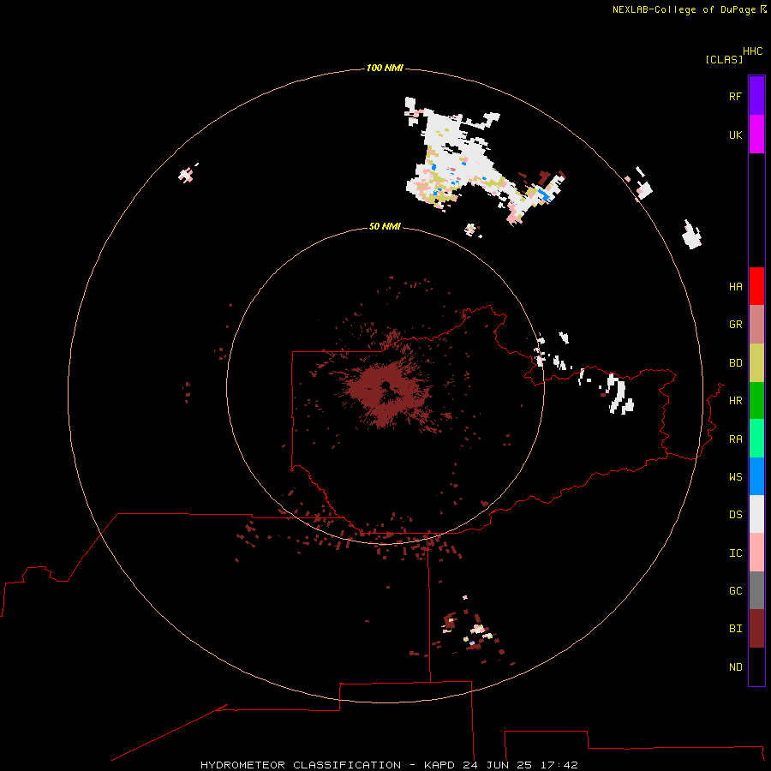Click the RF purple legend swatch
The height and width of the screenshot is (771, 771).
[756, 96]
